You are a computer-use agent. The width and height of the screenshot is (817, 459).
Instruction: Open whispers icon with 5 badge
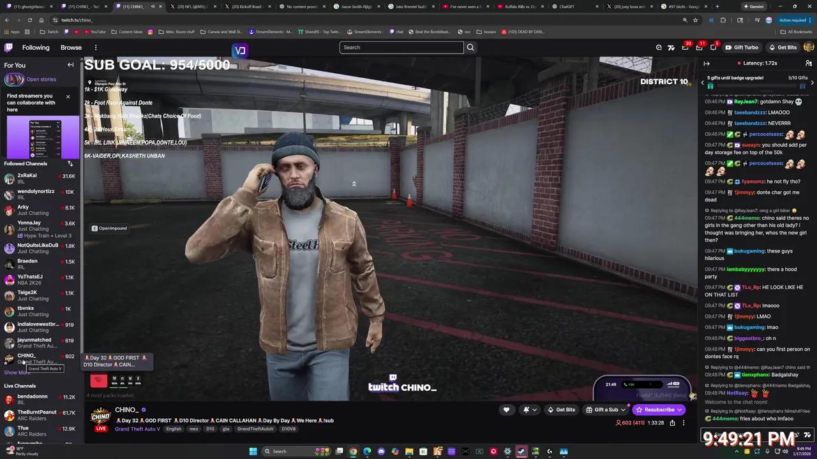714,47
